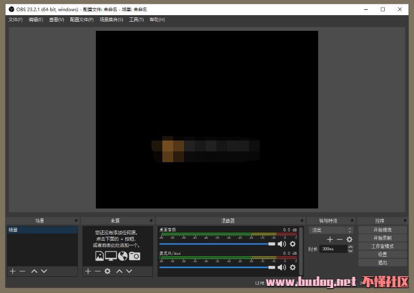Mute the Mic/Aux speaker
Image resolution: width=414 pixels, height=293 pixels.
pos(281,267)
